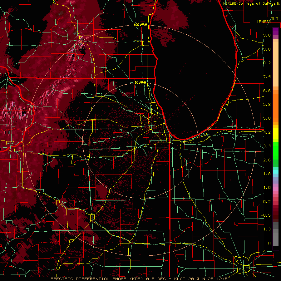This screenshot has height=281, width=281.
Task: Pick the yellow segment of the color bar
Action: point(276,134)
